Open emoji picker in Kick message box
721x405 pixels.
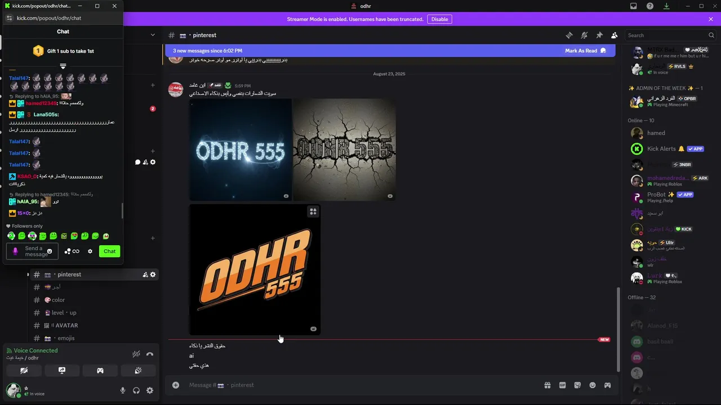pyautogui.click(x=50, y=251)
